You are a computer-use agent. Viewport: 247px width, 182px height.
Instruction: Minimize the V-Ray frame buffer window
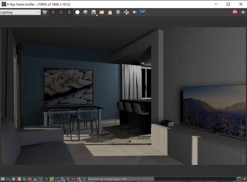coord(216,4)
